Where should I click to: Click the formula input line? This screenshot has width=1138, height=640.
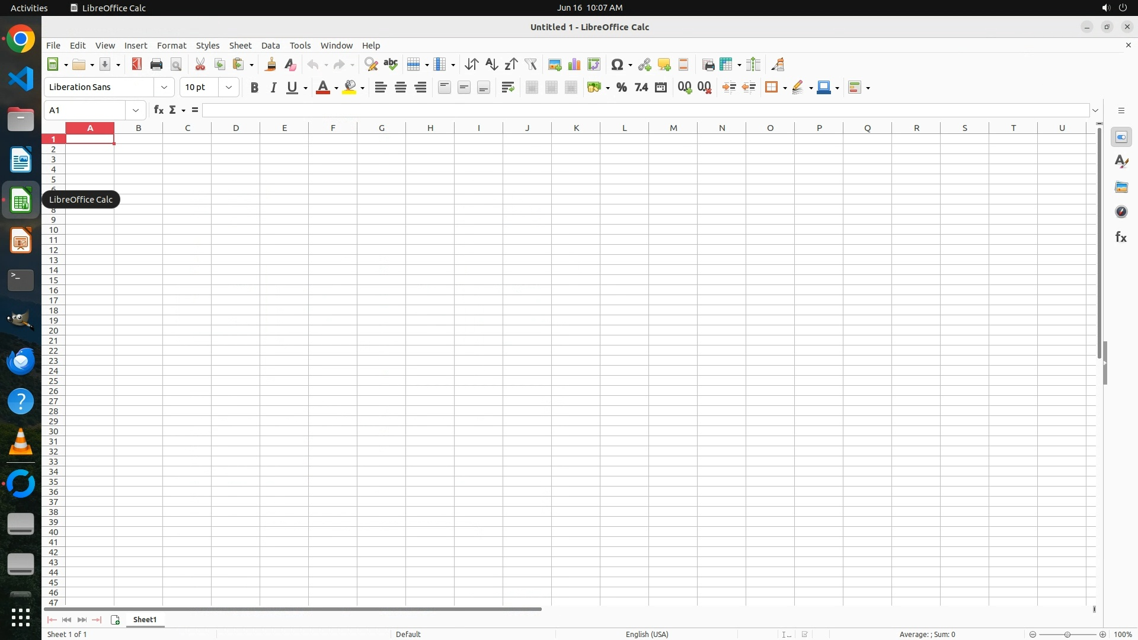tap(646, 110)
